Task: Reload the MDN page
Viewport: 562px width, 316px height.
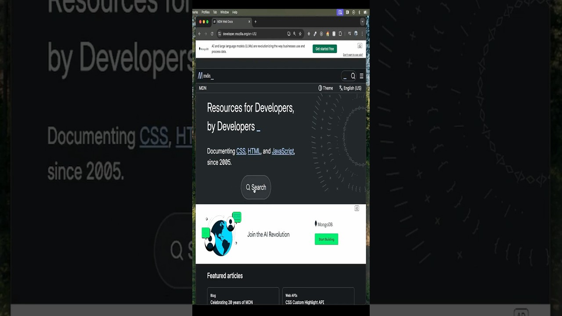Action: pos(212,34)
